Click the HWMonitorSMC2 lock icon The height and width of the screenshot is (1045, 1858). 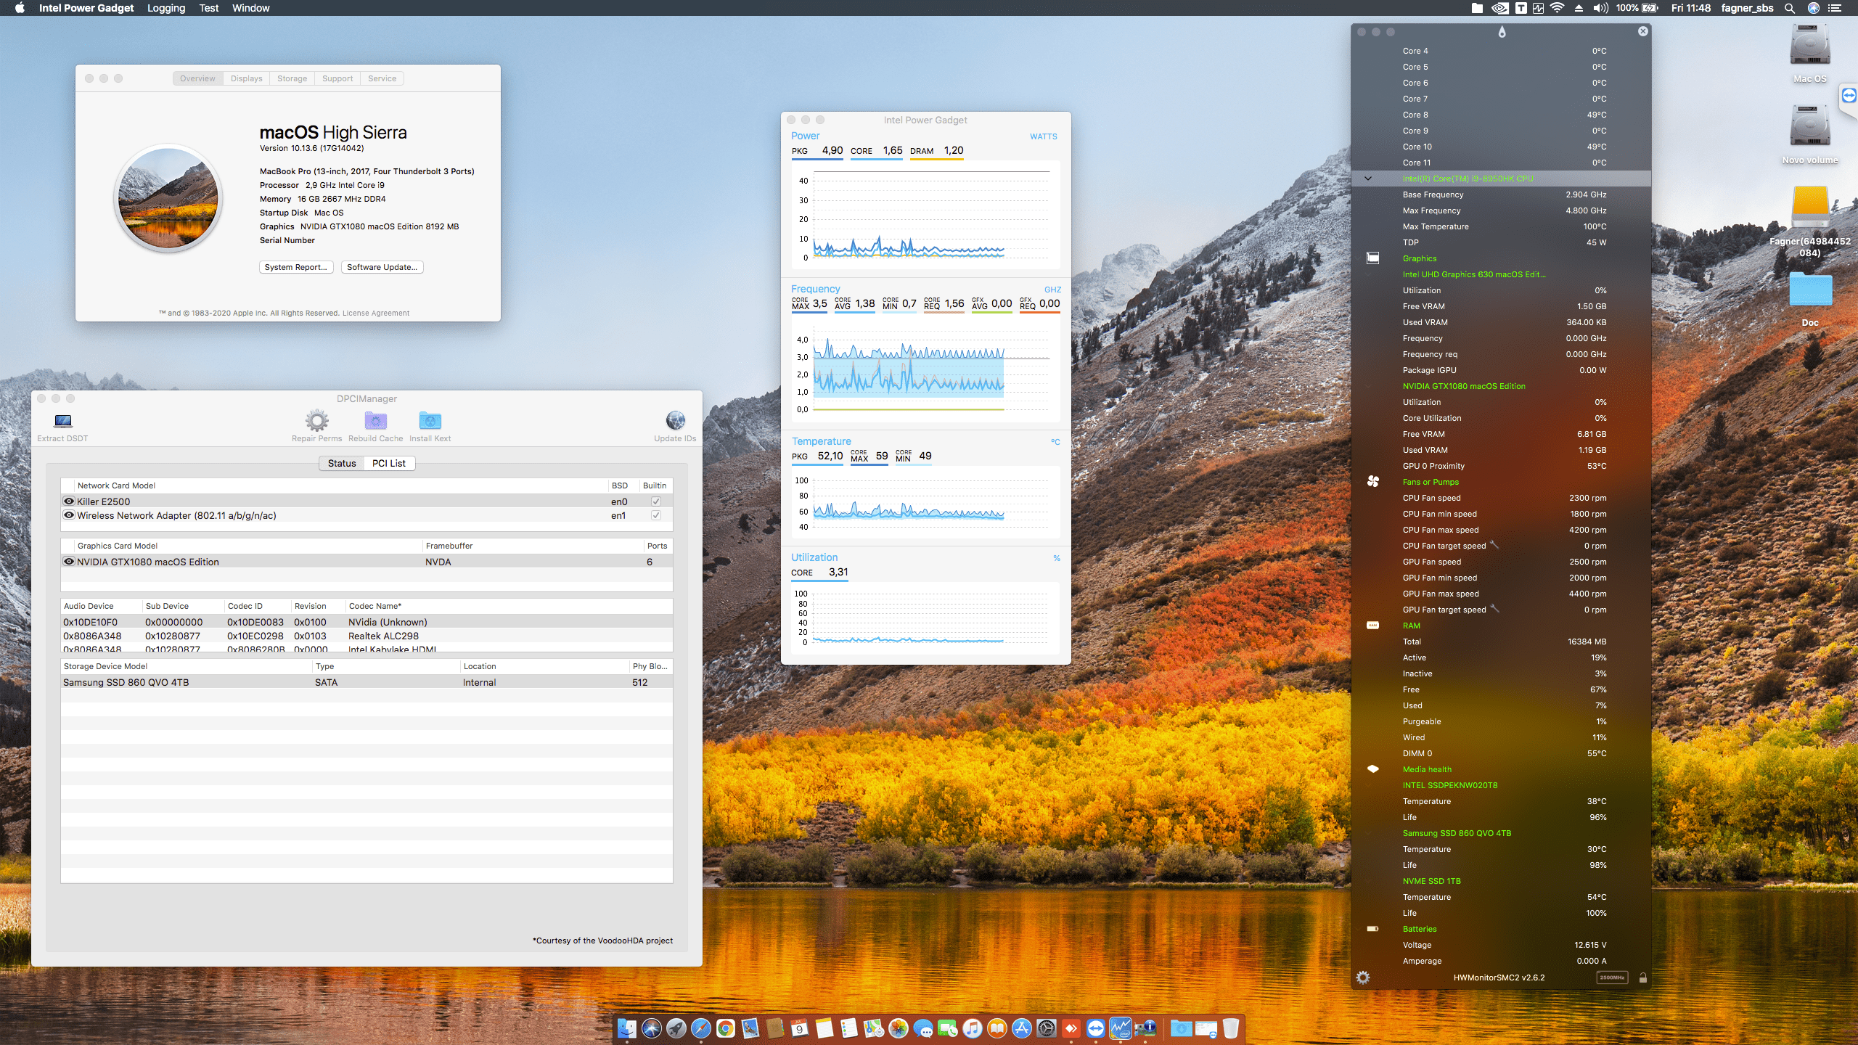pyautogui.click(x=1643, y=978)
